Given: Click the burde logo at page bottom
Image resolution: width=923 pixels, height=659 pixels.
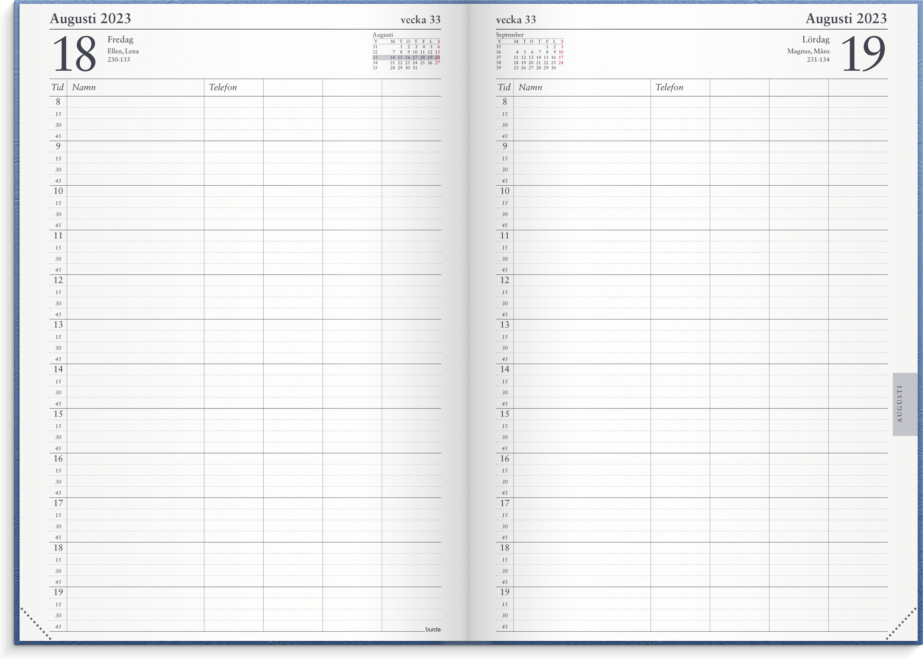Looking at the screenshot, I should [x=433, y=629].
